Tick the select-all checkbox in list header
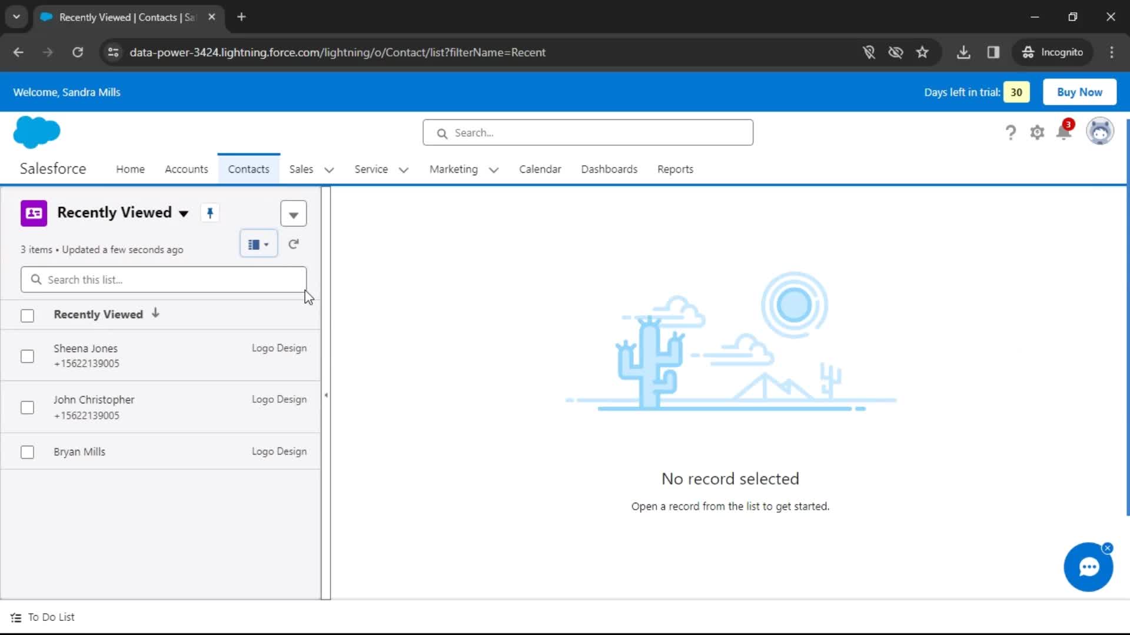The image size is (1130, 635). pos(27,316)
